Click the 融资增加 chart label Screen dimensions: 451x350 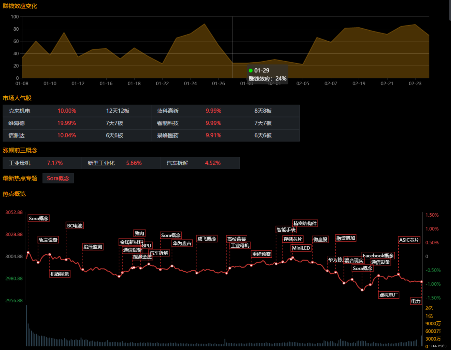tap(346, 238)
